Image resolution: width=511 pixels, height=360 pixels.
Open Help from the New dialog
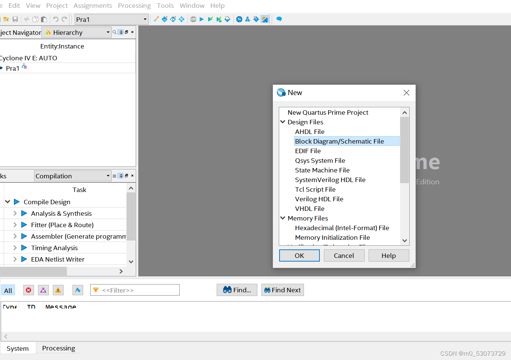coord(389,256)
